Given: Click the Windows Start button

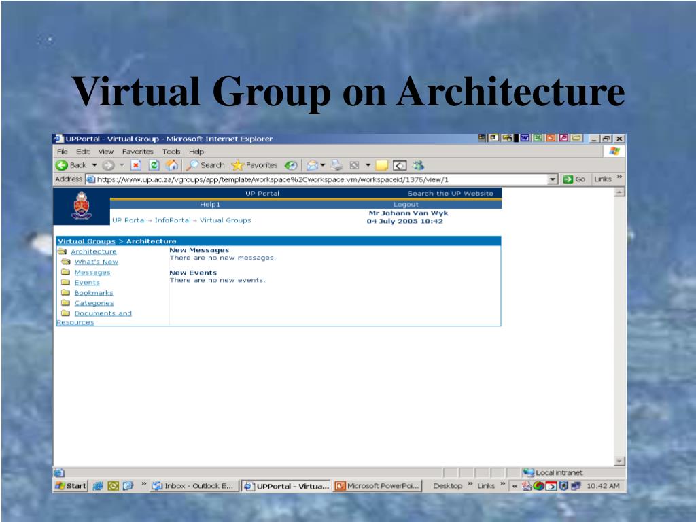Looking at the screenshot, I should point(71,486).
